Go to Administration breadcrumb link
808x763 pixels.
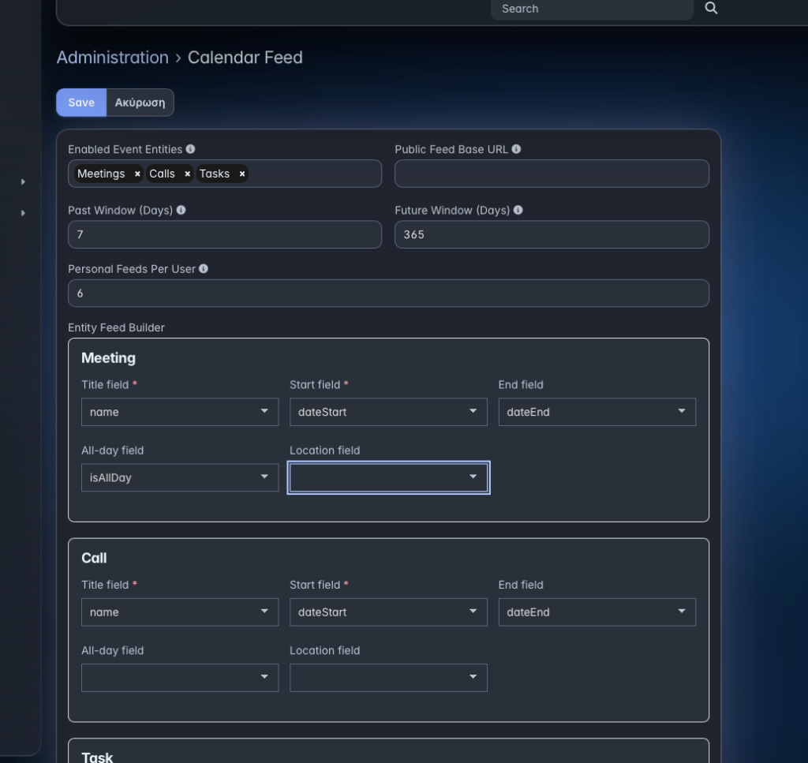(x=112, y=57)
